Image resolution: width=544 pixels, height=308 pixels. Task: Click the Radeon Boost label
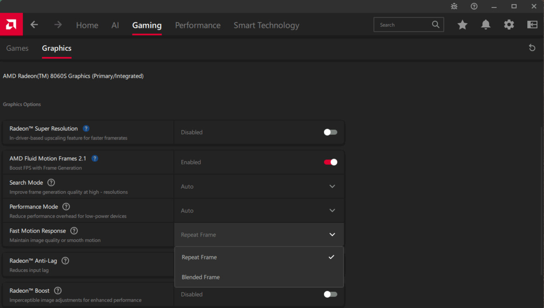[x=29, y=291]
